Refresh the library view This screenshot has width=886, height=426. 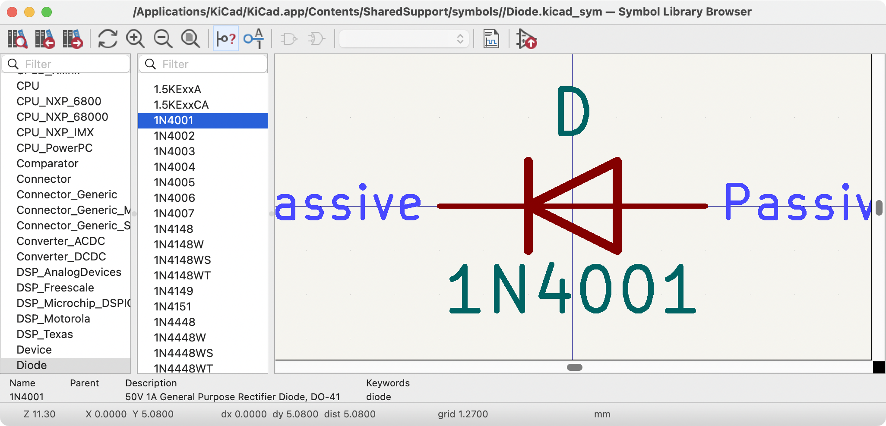click(x=107, y=39)
